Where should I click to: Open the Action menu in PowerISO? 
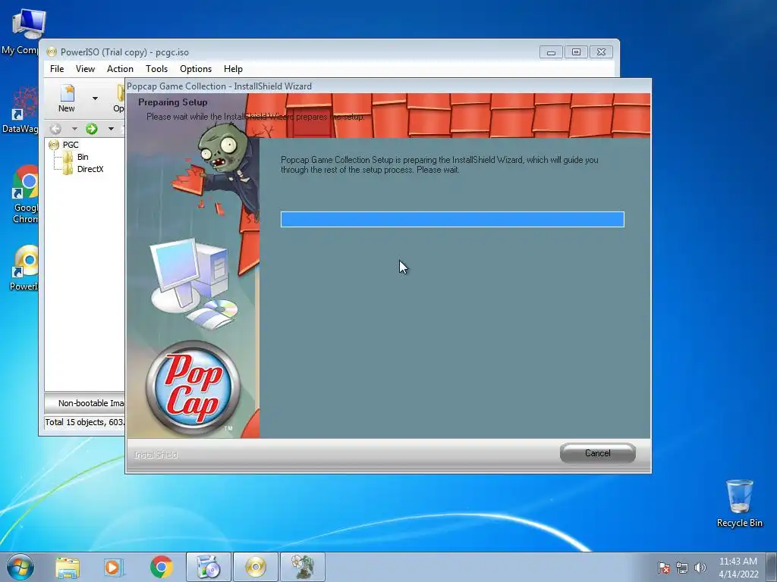pyautogui.click(x=120, y=69)
